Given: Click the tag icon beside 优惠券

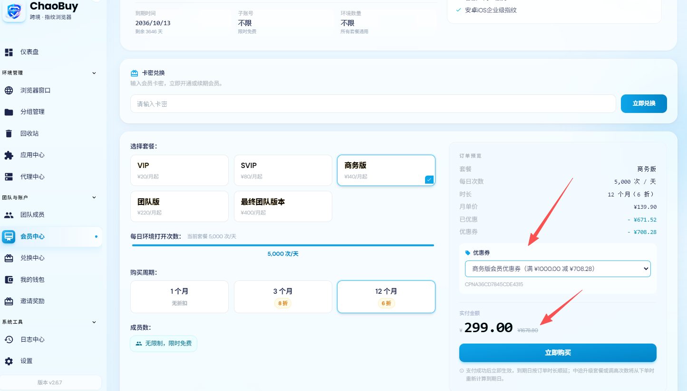Looking at the screenshot, I should [x=467, y=253].
